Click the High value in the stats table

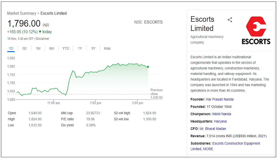coord(35,119)
